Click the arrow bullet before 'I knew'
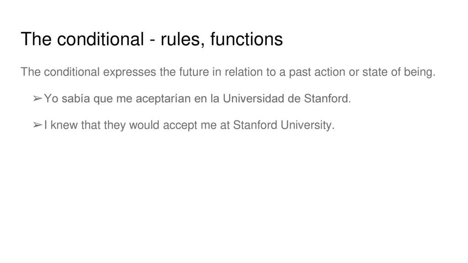The height and width of the screenshot is (263, 468). tap(37, 125)
